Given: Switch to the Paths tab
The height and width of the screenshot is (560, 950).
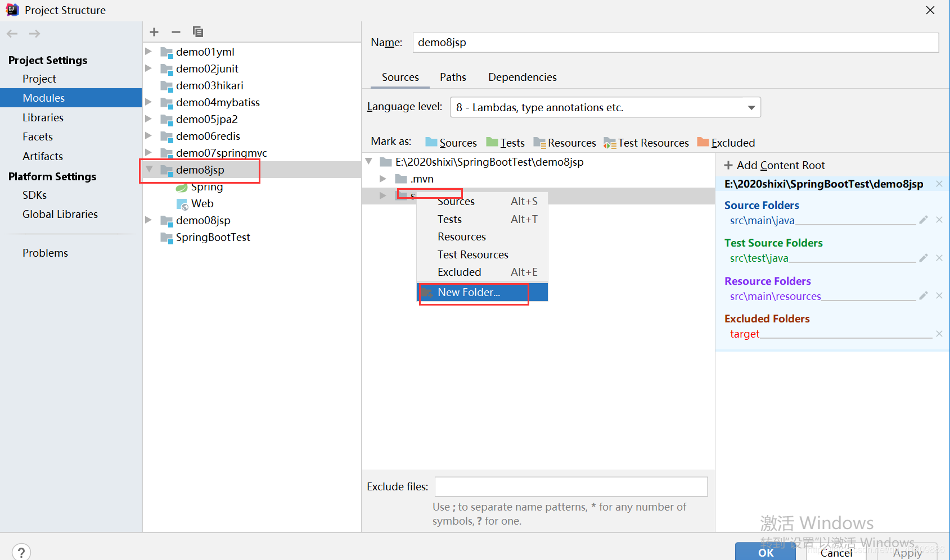Looking at the screenshot, I should tap(453, 77).
